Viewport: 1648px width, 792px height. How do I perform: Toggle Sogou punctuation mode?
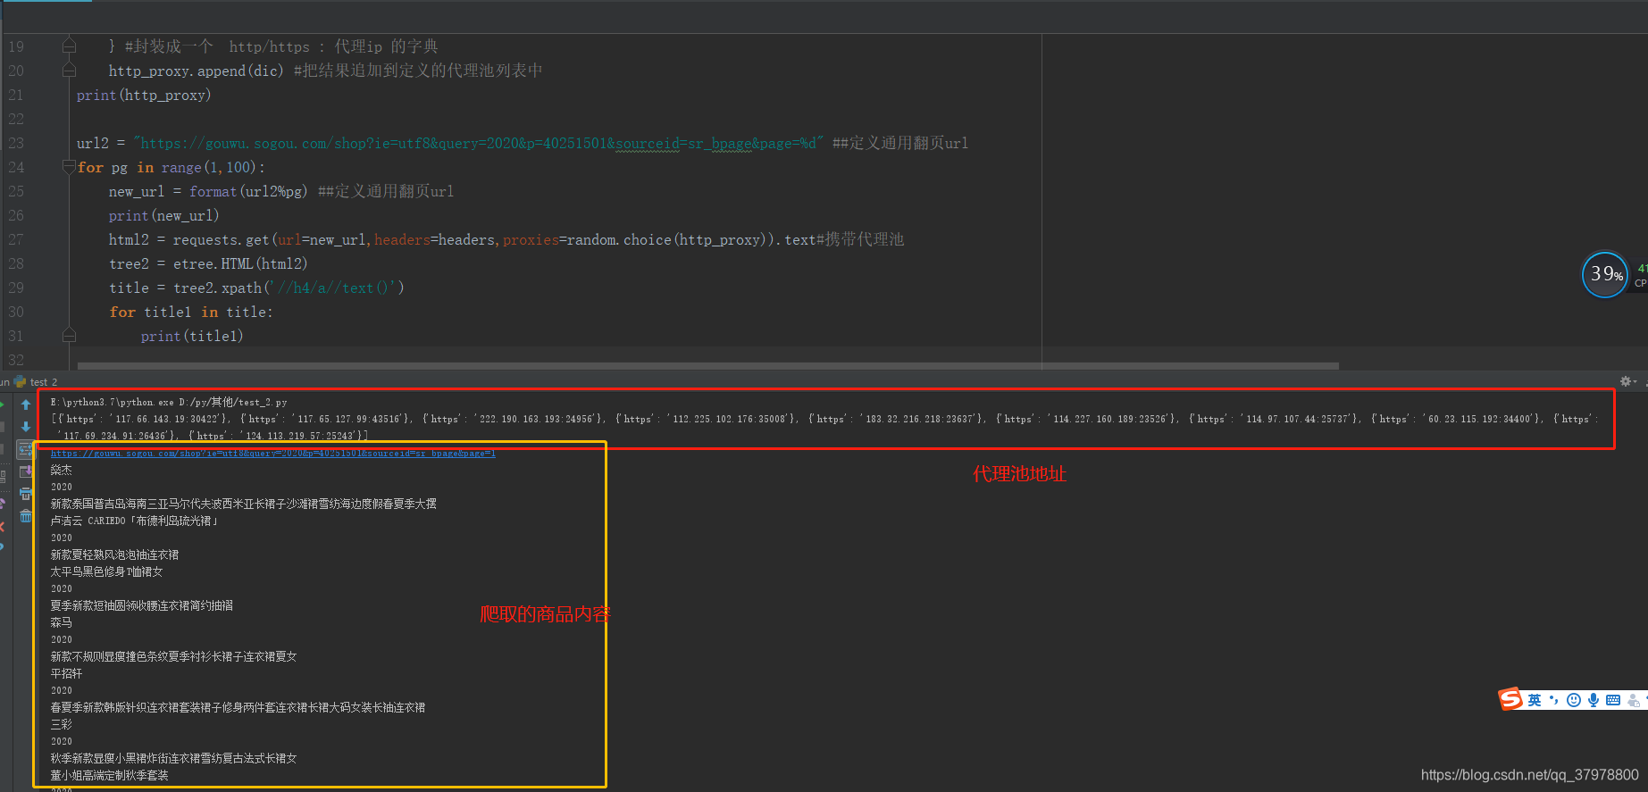1554,700
